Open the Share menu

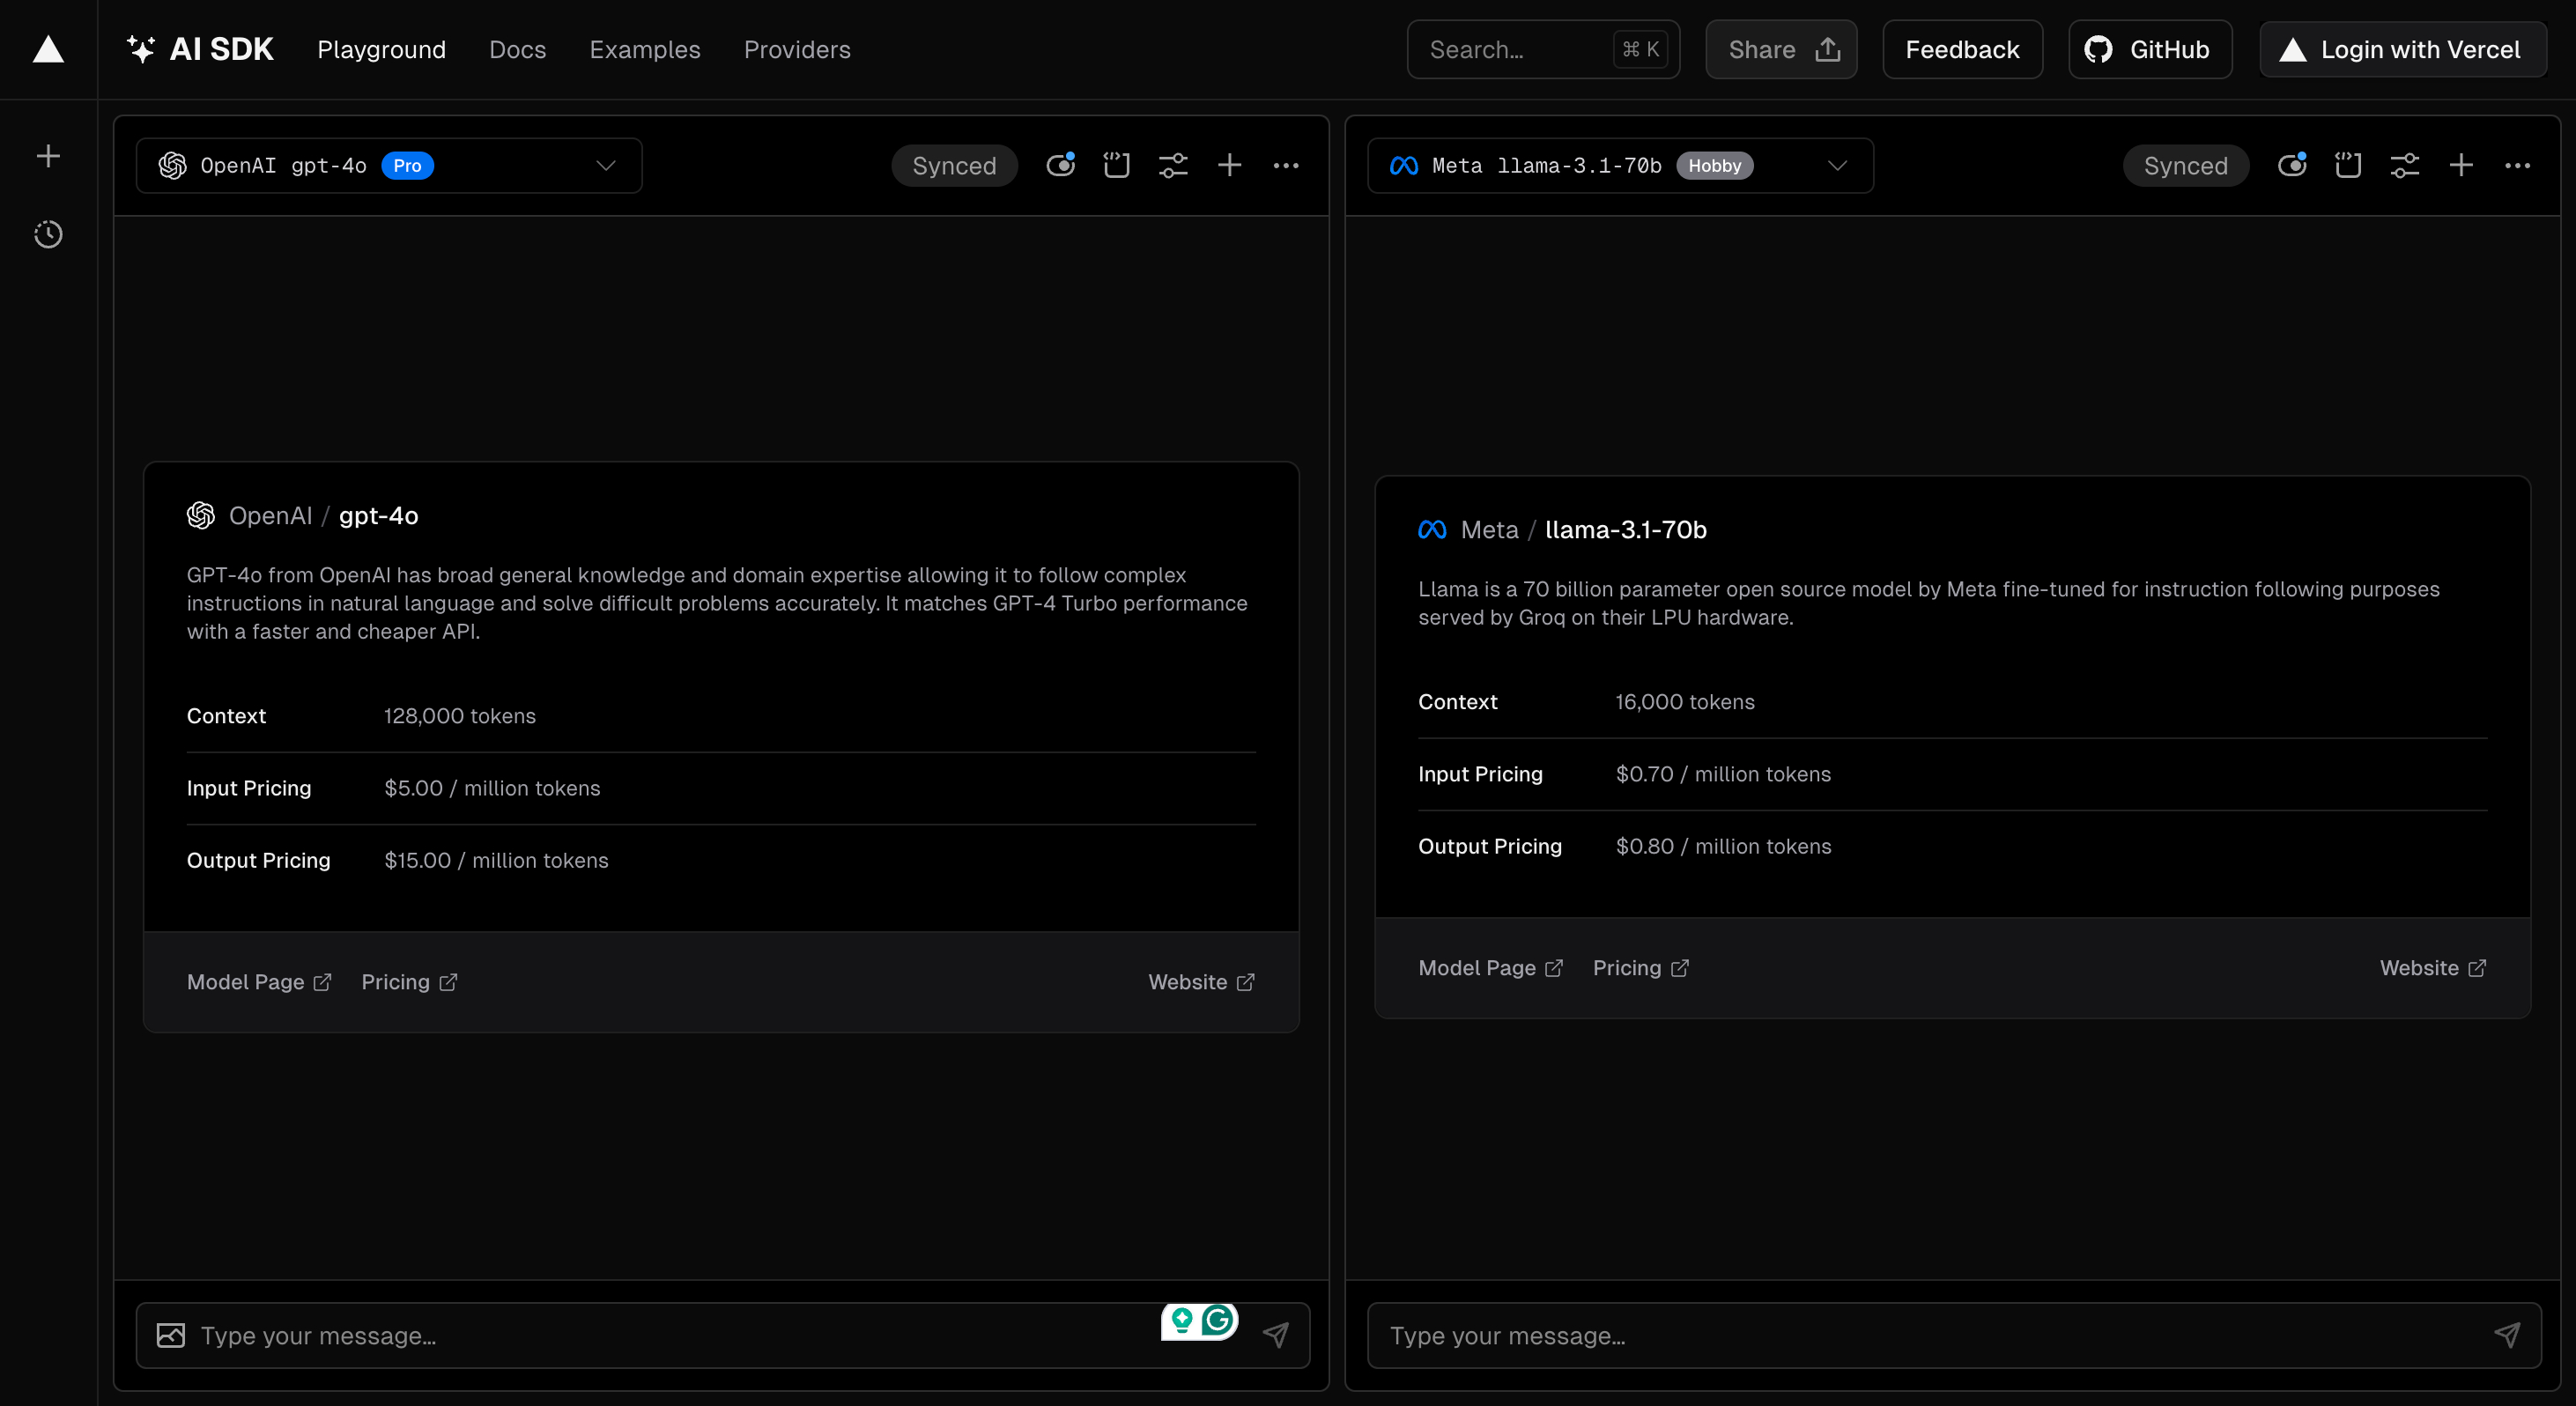[x=1781, y=49]
